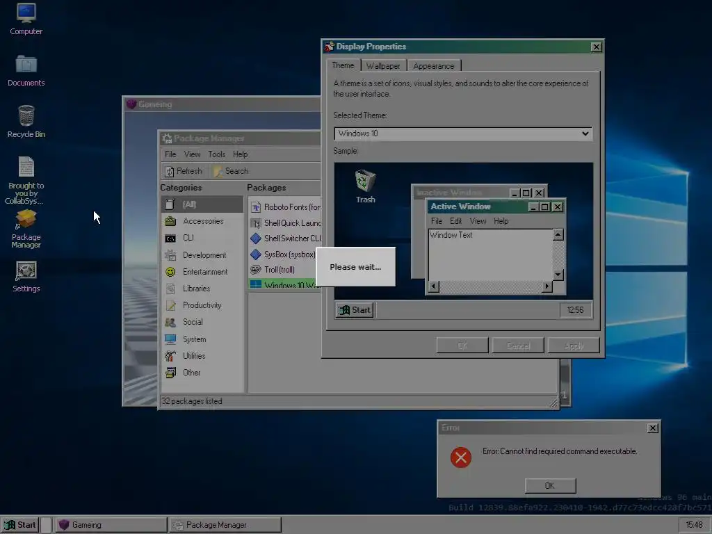
Task: Select the Social category icon
Action: pos(170,322)
